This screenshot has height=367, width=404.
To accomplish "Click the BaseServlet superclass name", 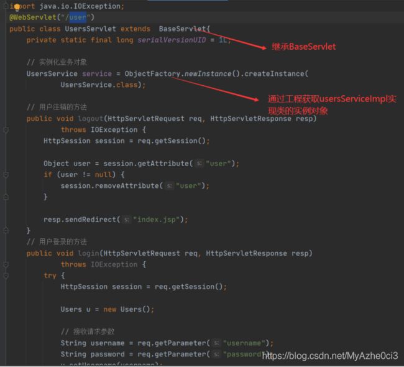I will [182, 29].
